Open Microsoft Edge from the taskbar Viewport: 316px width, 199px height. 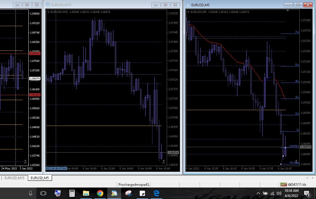tap(157, 193)
